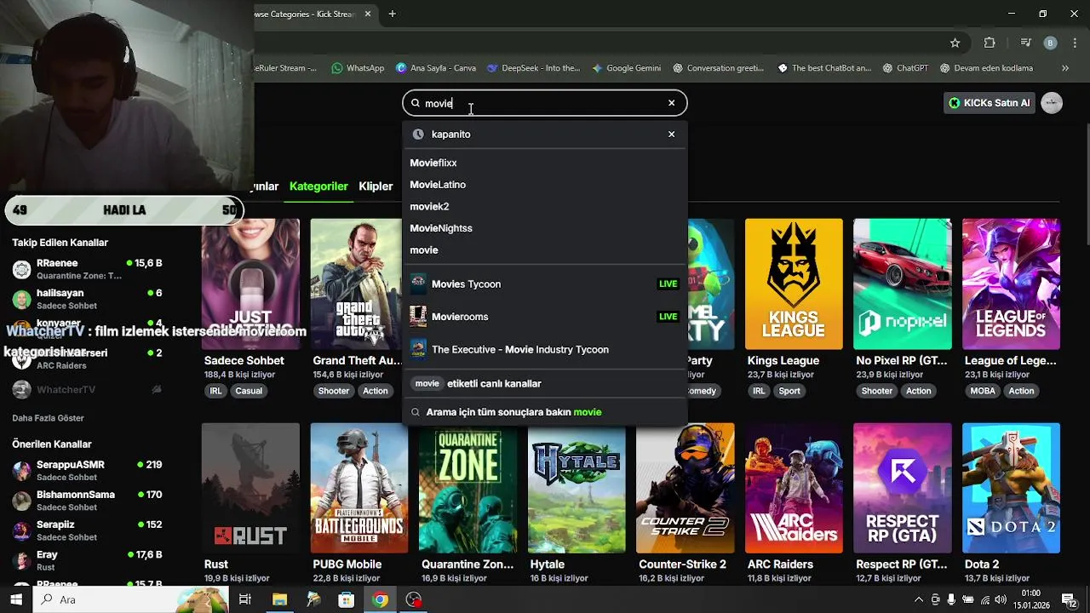Click the Movies Tycoon thumbnail icon

click(418, 284)
